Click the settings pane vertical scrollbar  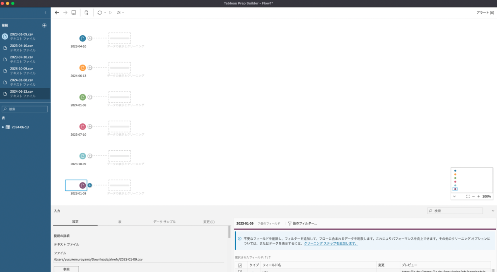pyautogui.click(x=229, y=232)
